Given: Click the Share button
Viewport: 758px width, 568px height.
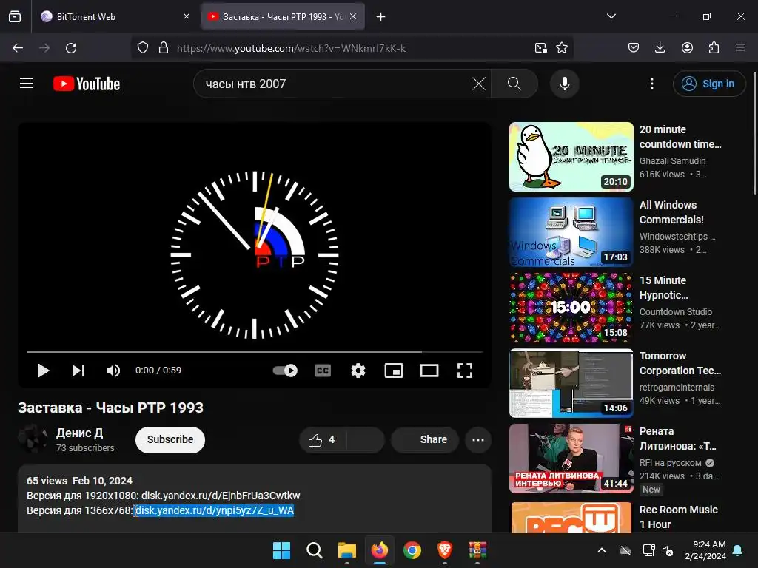Looking at the screenshot, I should coord(425,439).
